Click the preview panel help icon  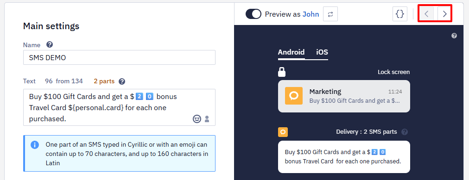[454, 36]
